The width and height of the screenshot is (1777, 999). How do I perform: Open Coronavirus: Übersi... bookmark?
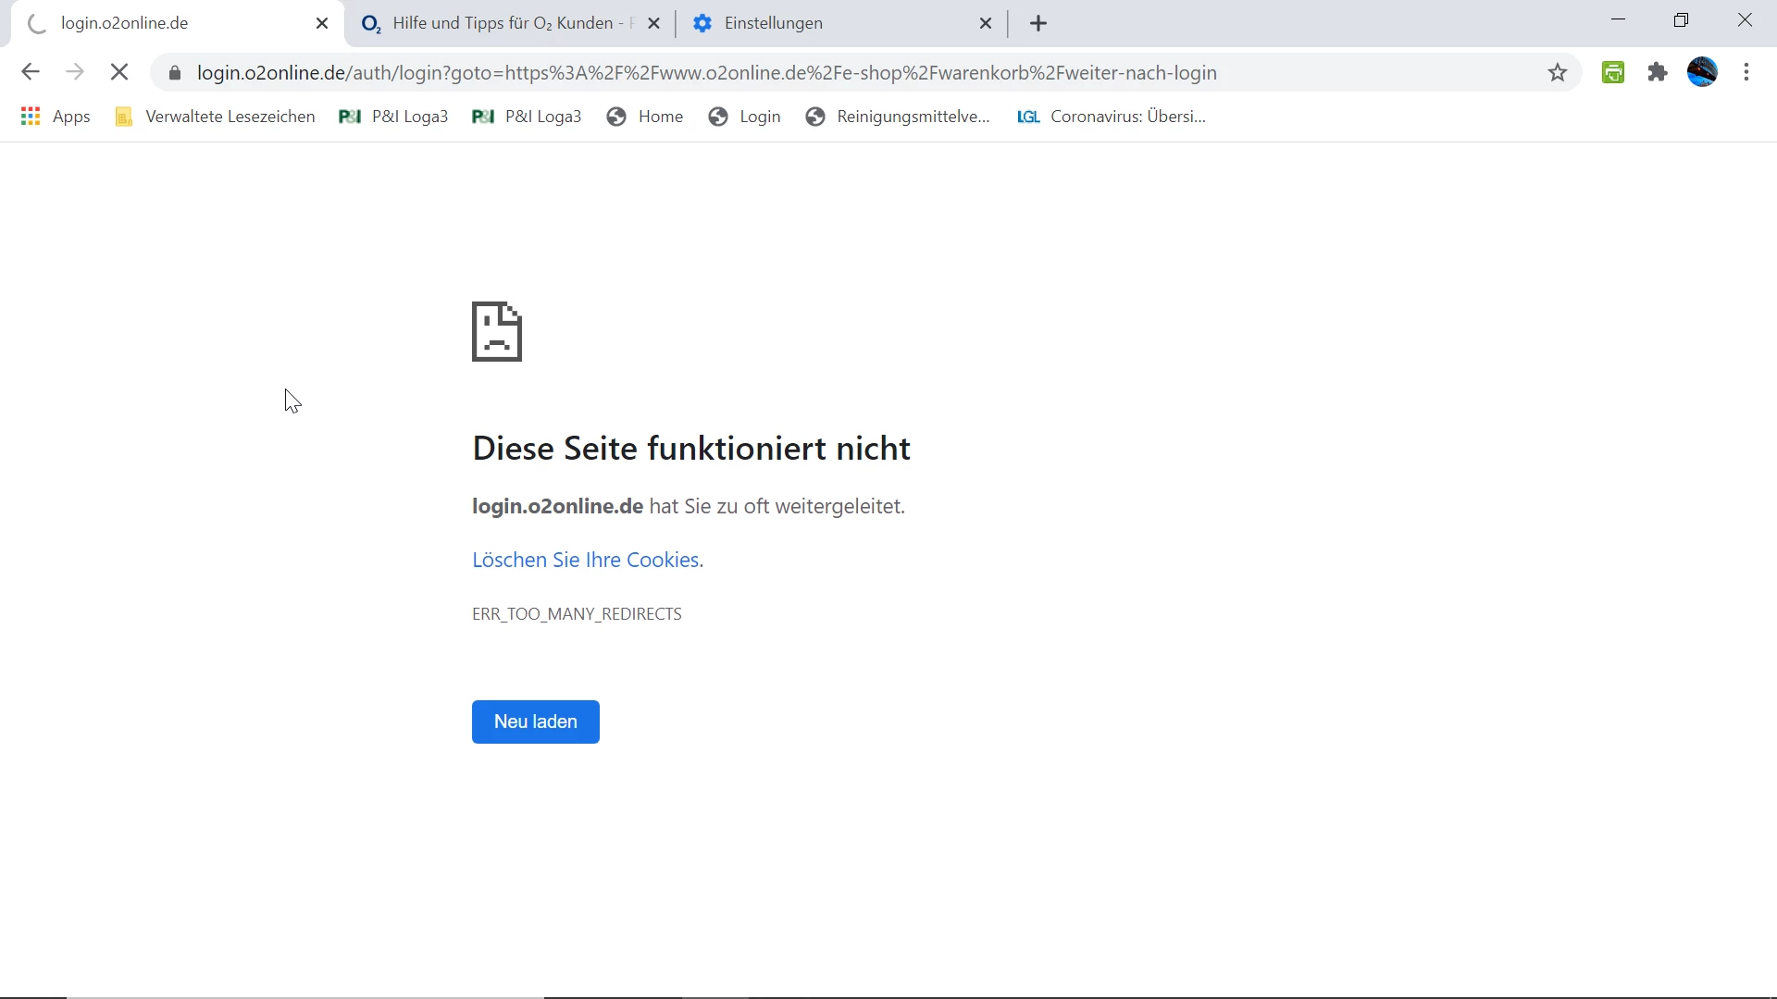[x=1111, y=117]
